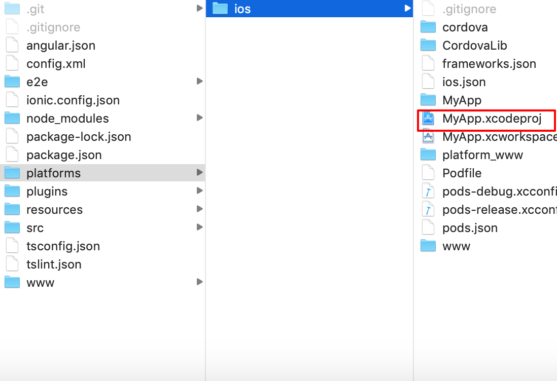Viewport: 557px width, 381px height.
Task: Click the ios folder disclosure arrow
Action: [x=408, y=8]
